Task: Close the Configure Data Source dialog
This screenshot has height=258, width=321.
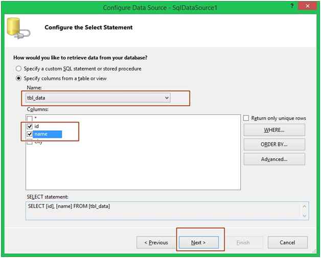Action: [308, 6]
